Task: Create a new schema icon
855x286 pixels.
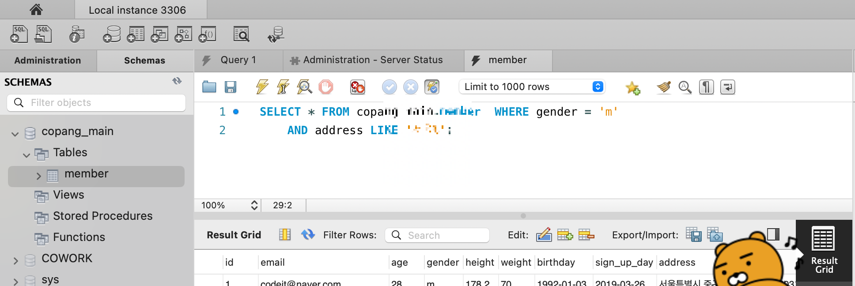Action: click(x=112, y=34)
